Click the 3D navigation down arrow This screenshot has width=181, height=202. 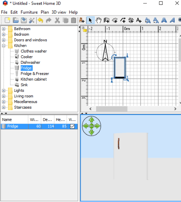coord(91,132)
